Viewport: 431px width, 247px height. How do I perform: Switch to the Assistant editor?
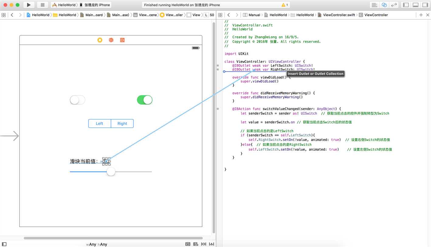point(384,5)
